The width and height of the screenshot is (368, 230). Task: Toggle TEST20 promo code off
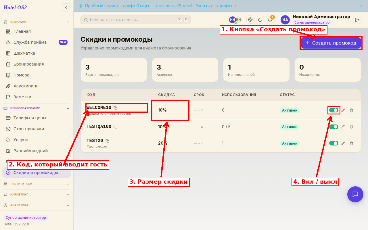point(334,143)
